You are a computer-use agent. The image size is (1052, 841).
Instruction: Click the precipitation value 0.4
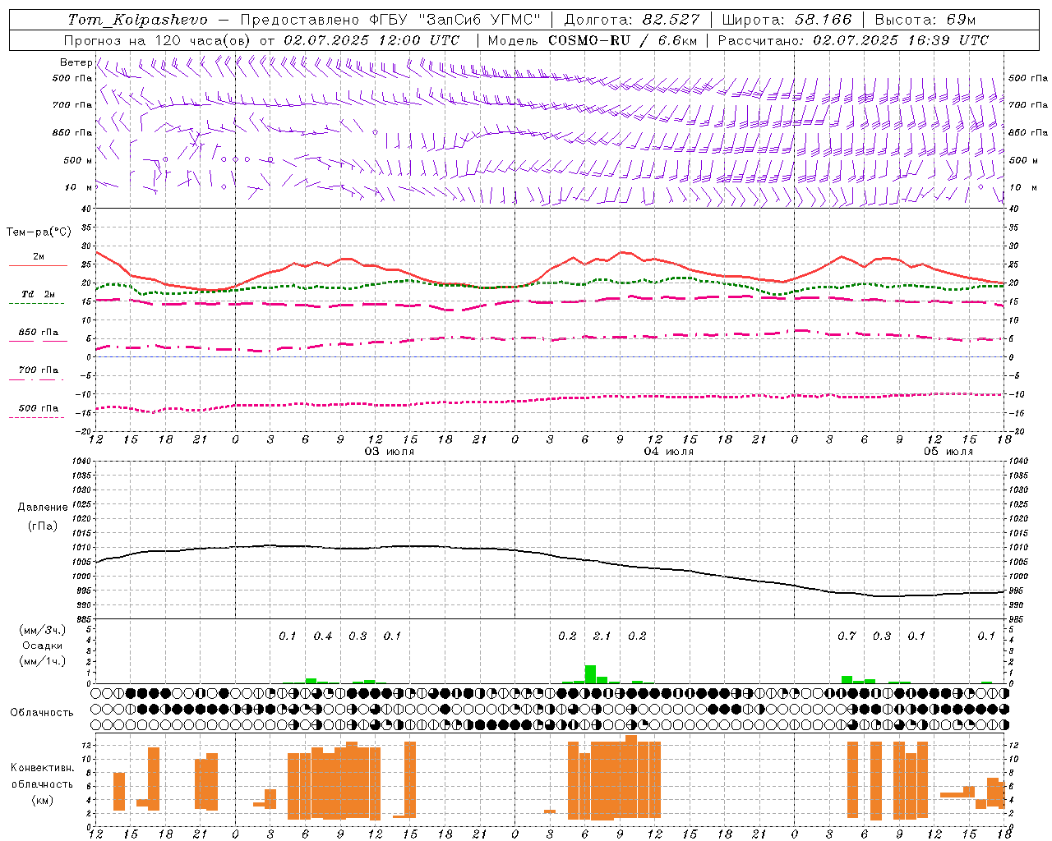pyautogui.click(x=323, y=636)
